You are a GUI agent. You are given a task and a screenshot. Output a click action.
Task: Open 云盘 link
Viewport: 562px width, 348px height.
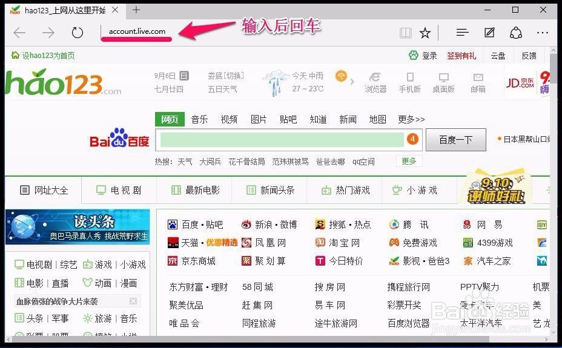(x=498, y=56)
